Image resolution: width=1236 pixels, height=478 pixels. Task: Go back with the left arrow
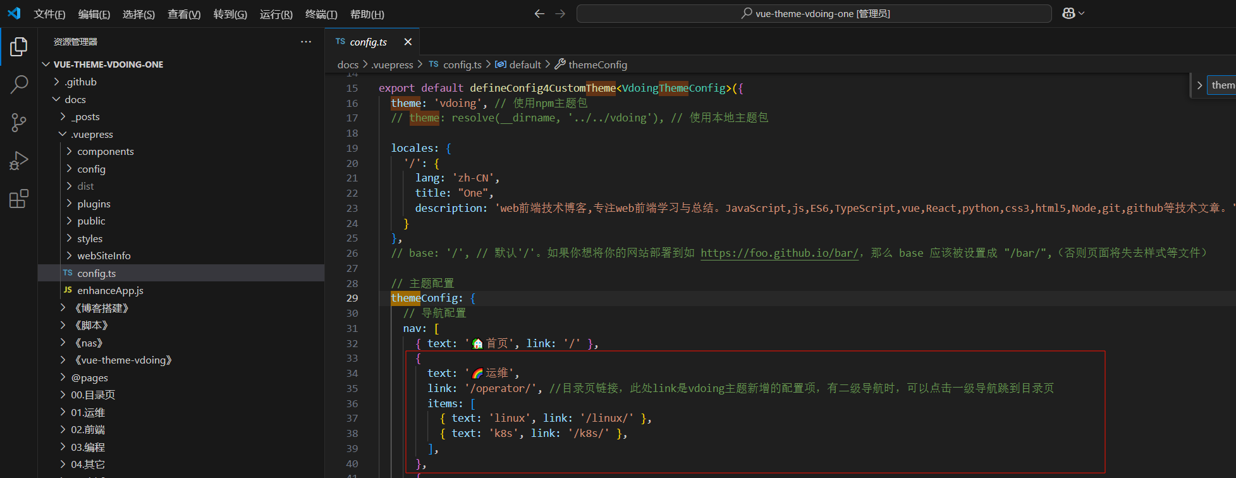pyautogui.click(x=539, y=13)
